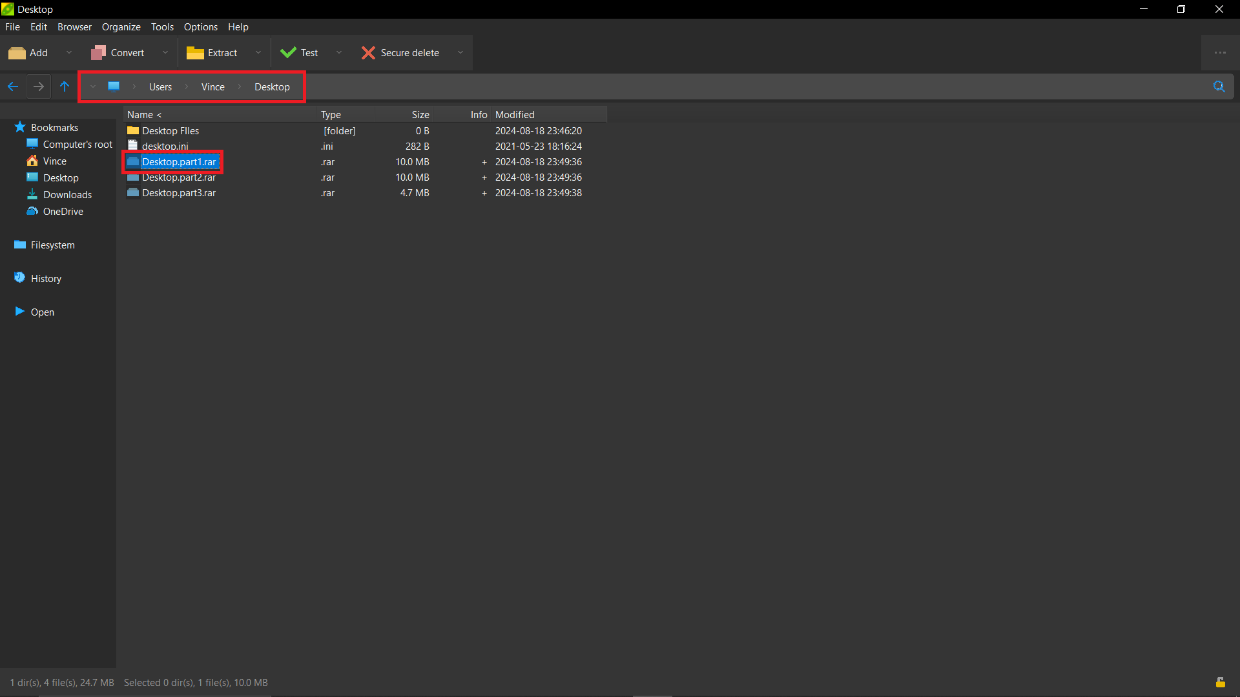
Task: Click the Extract folder icon
Action: coord(196,52)
